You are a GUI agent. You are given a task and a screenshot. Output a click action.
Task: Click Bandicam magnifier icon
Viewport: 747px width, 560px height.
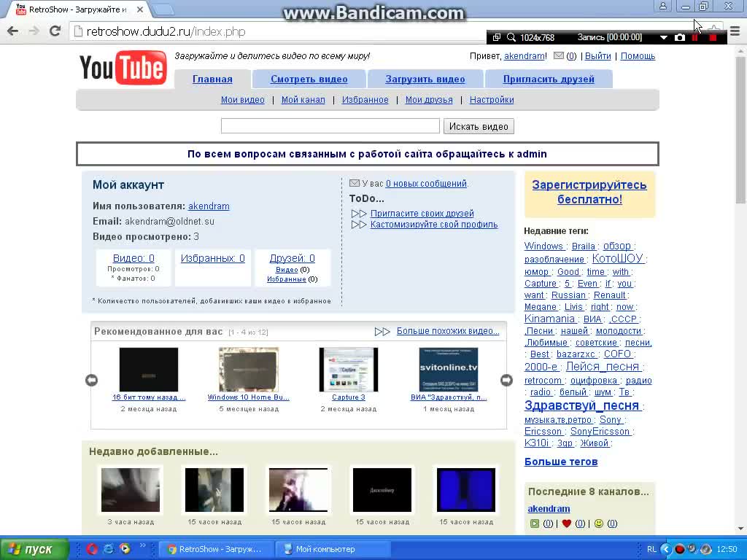tap(511, 37)
